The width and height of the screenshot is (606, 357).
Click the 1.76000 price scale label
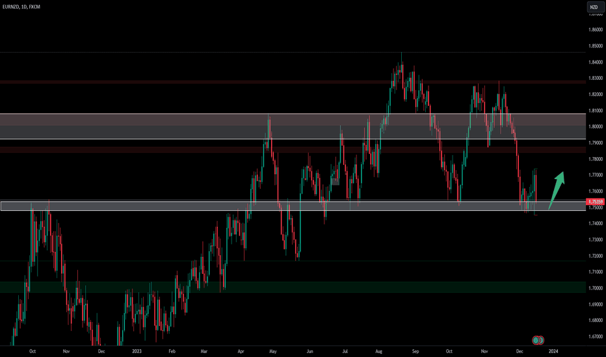click(x=596, y=191)
